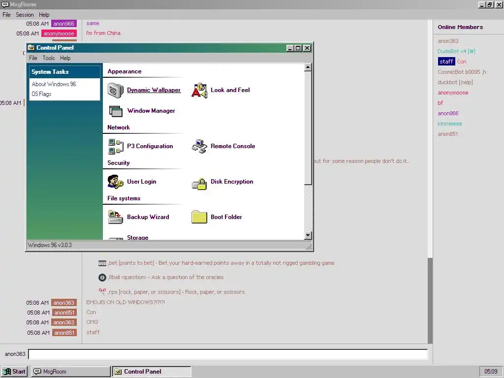Select bf in Online Members list
The width and height of the screenshot is (504, 378).
[x=441, y=103]
